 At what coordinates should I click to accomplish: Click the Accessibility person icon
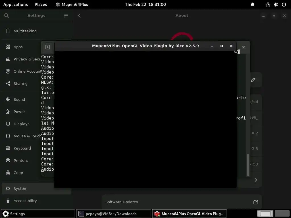tap(8, 201)
